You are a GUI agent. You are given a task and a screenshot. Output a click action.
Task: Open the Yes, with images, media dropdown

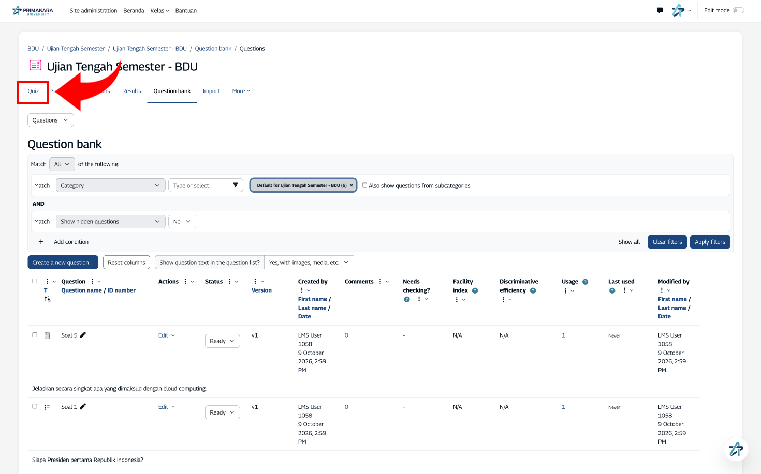(309, 263)
